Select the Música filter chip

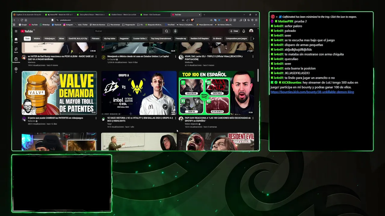point(37,38)
